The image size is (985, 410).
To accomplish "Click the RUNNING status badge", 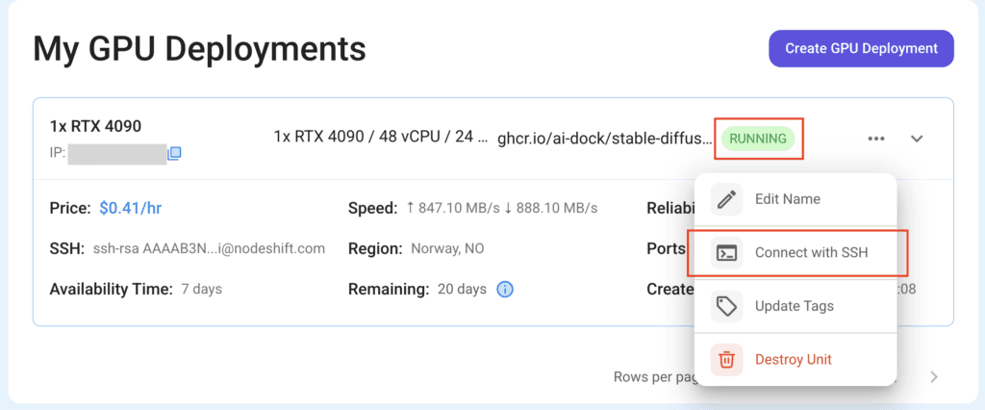I will click(758, 139).
